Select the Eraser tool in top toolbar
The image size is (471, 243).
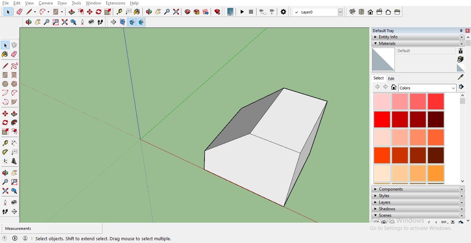(x=19, y=12)
